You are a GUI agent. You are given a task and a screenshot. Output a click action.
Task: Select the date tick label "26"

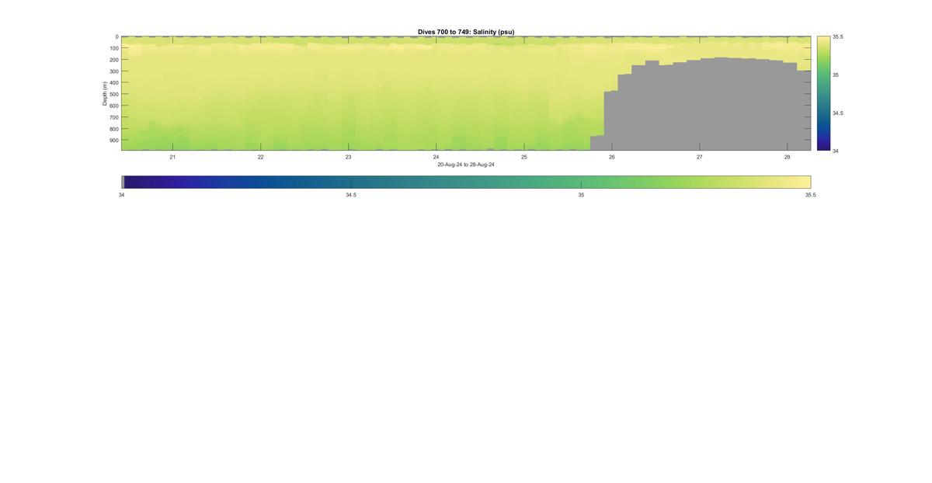(611, 157)
